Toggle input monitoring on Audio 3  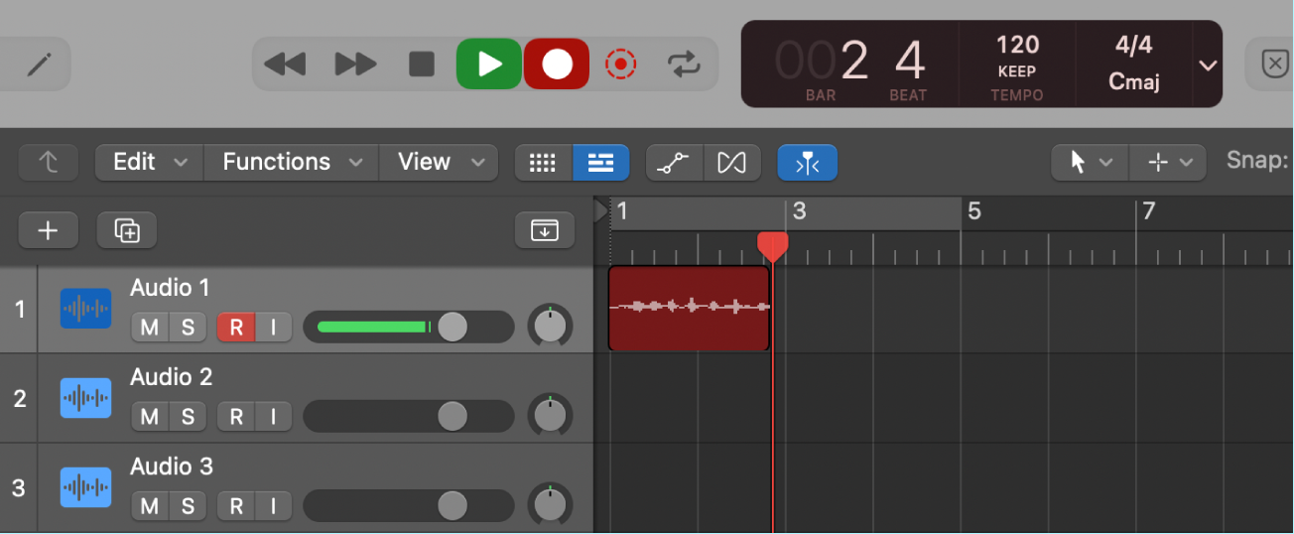[273, 506]
